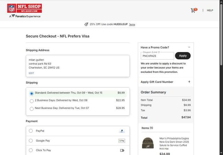Select Standard shipping radio option
Screen dimensions: 223x155
click(x=32, y=93)
